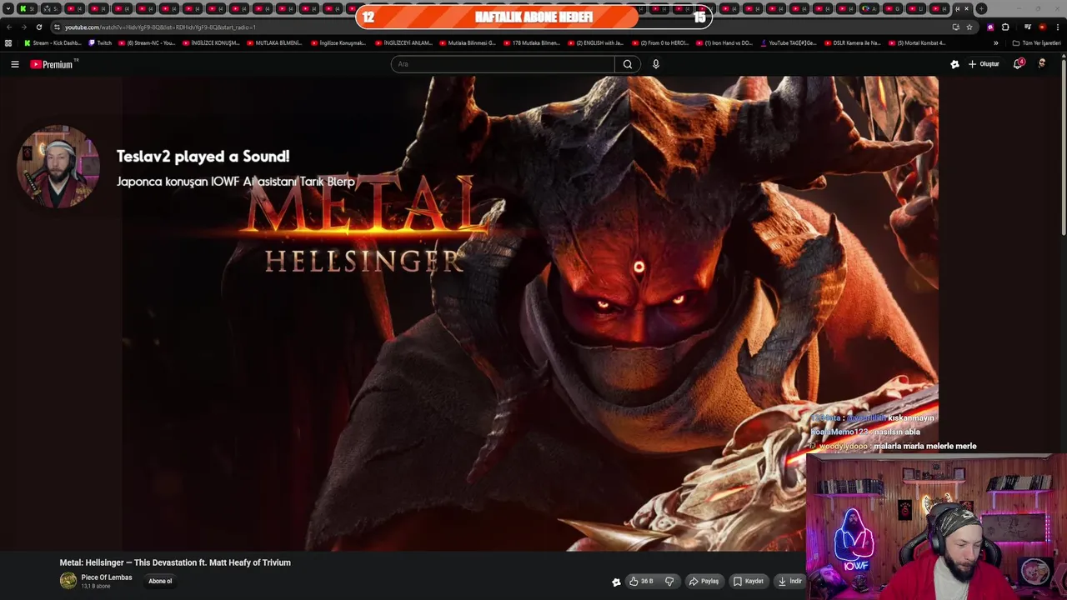Open browser extensions puzzle icon
The height and width of the screenshot is (600, 1067).
1005,27
